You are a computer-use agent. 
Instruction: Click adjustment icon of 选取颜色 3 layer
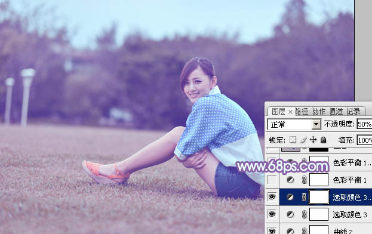[x=290, y=214]
